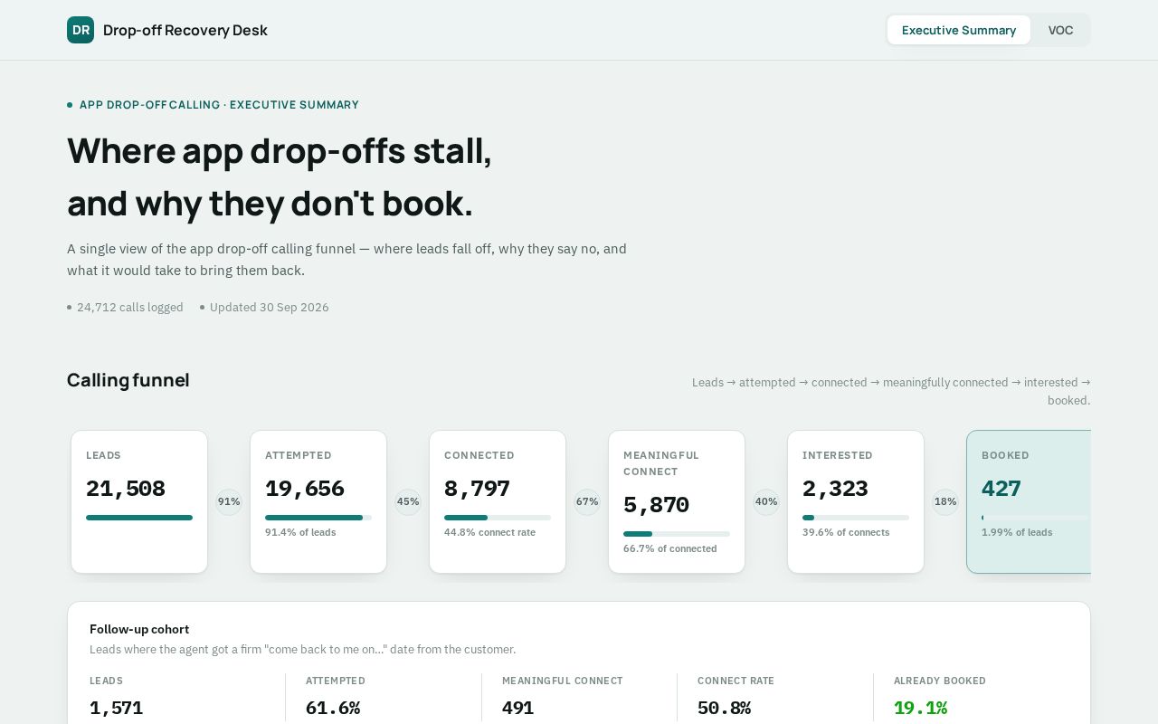Click the 40% conversion badge
This screenshot has height=724, width=1158.
766,502
